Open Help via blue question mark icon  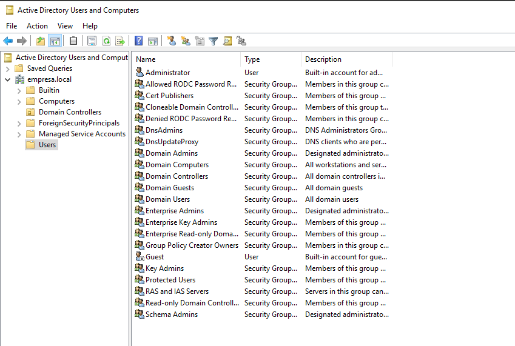pos(138,41)
